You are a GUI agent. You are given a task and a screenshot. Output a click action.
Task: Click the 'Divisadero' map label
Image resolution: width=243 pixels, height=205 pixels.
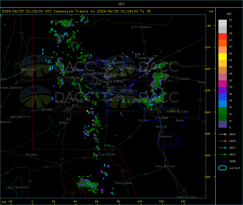59,21
